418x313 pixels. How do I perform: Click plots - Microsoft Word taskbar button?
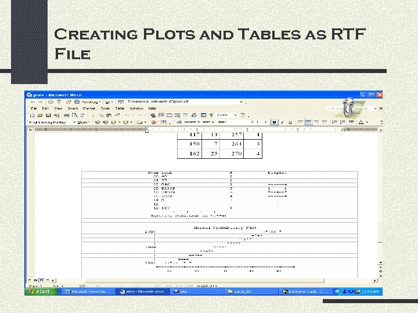[x=142, y=292]
